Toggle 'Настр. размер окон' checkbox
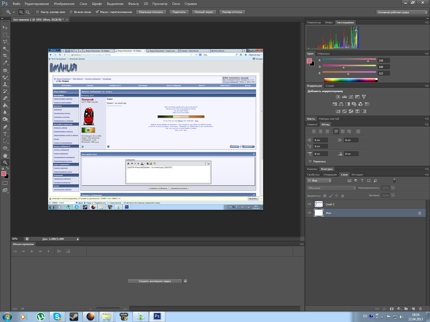This screenshot has height=322, width=430. (38, 12)
